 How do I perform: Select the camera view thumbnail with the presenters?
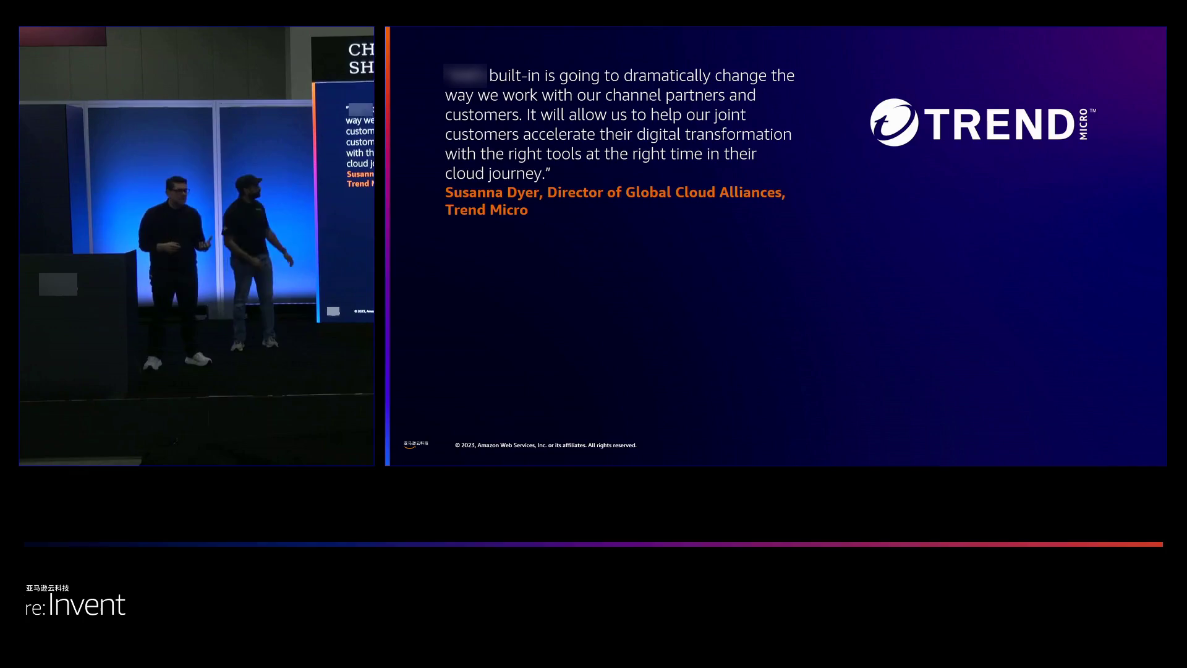(x=197, y=383)
